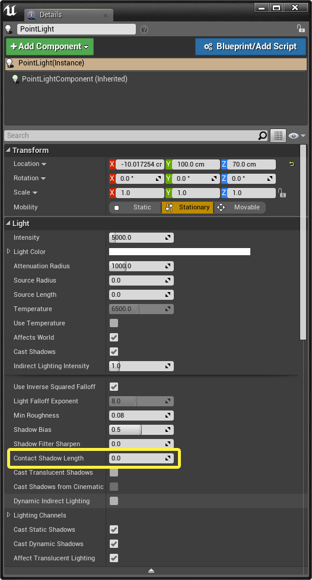Open view options eye dropdown
The width and height of the screenshot is (312, 580).
tap(297, 136)
